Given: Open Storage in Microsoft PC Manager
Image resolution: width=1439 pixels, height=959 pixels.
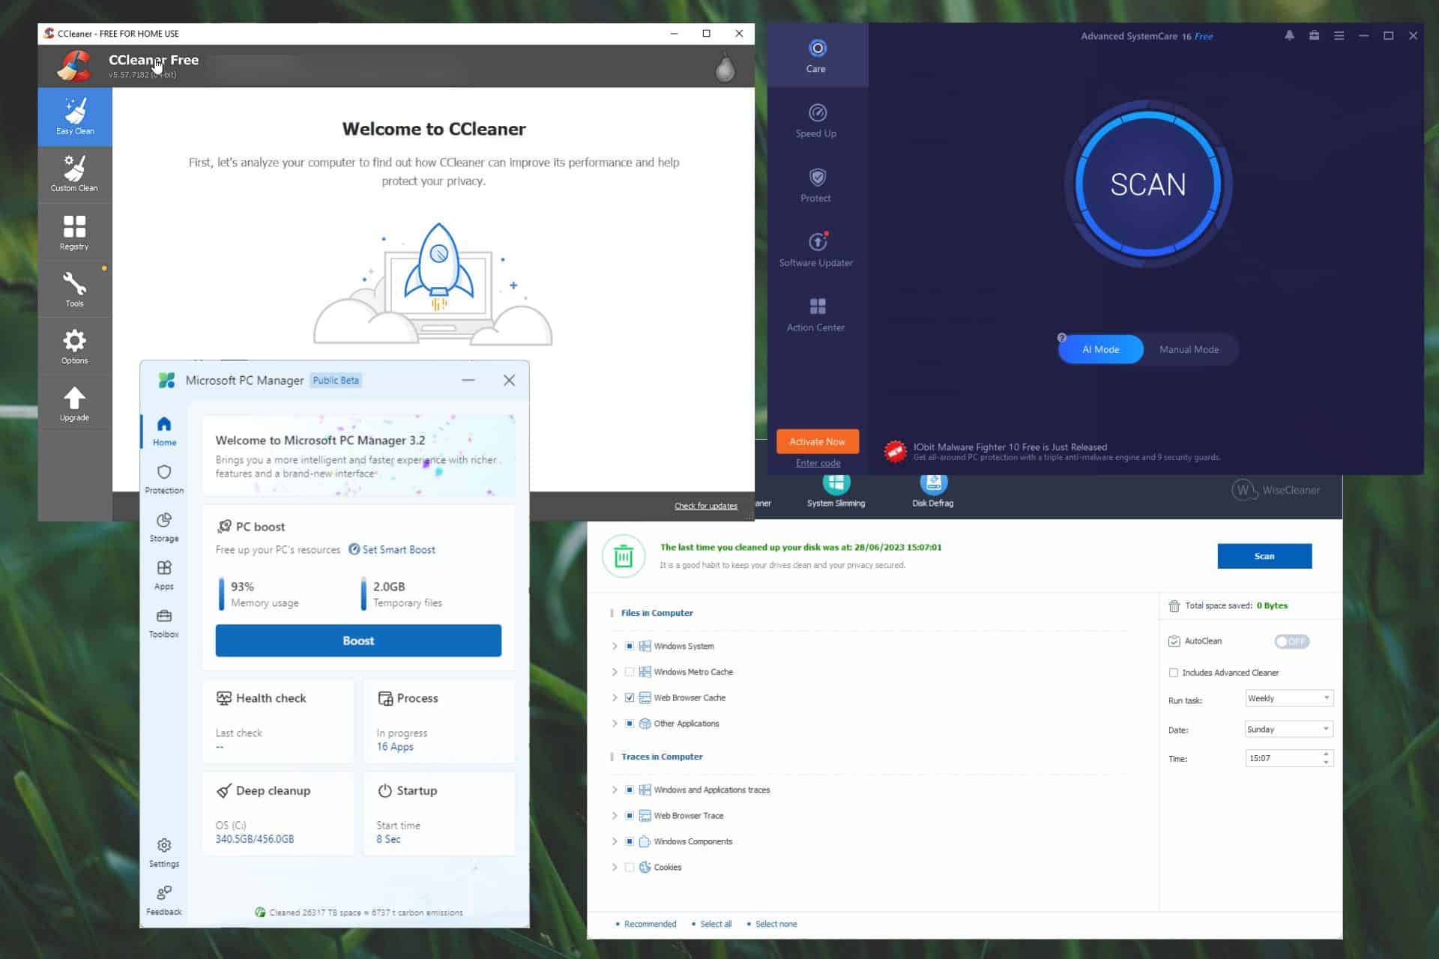Looking at the screenshot, I should [x=164, y=527].
